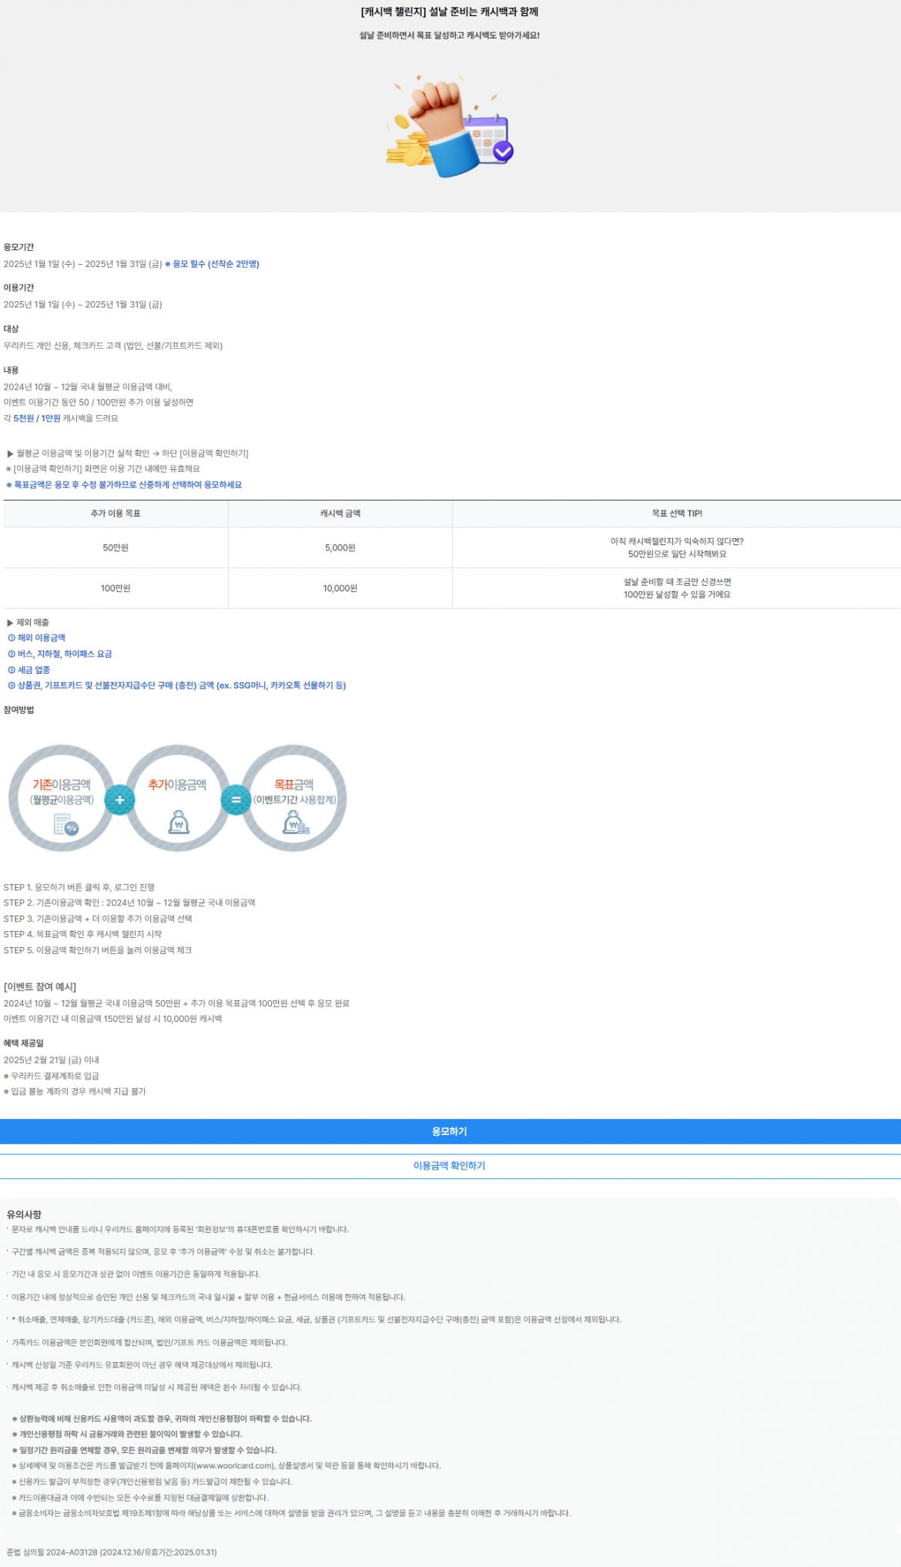Click the 대상 heading
901x1567 pixels.
(11, 329)
